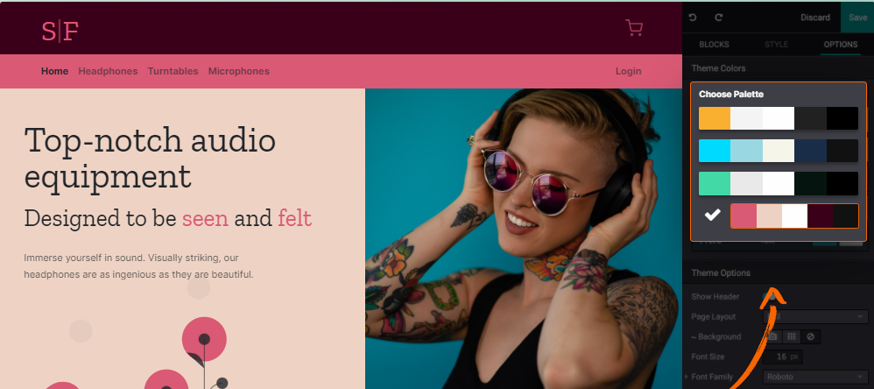Click the Discard button
Viewport: 874px width, 389px height.
[815, 18]
